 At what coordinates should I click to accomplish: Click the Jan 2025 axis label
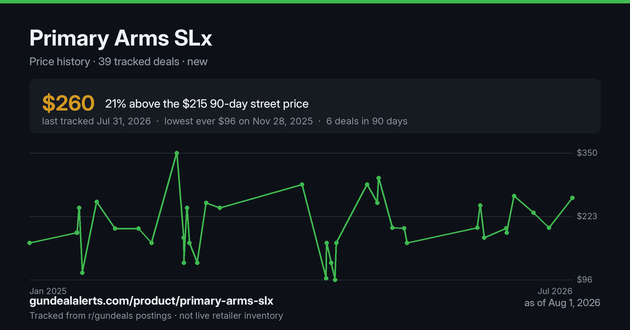pos(48,291)
